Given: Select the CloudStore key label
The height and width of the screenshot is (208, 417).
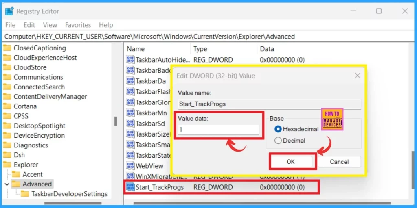Looking at the screenshot, I should tap(30, 67).
